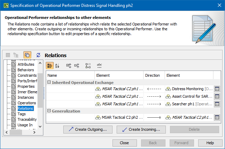The height and width of the screenshot is (149, 225).
Task: Click the Create Outgoing button
Action: click(88, 129)
